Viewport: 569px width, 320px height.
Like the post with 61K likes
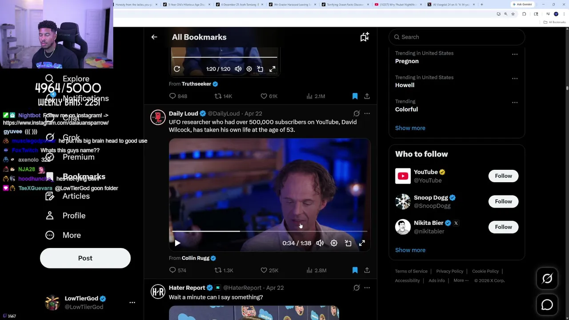coord(269,96)
